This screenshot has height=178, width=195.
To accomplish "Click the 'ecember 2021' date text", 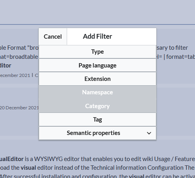I will (15, 75).
